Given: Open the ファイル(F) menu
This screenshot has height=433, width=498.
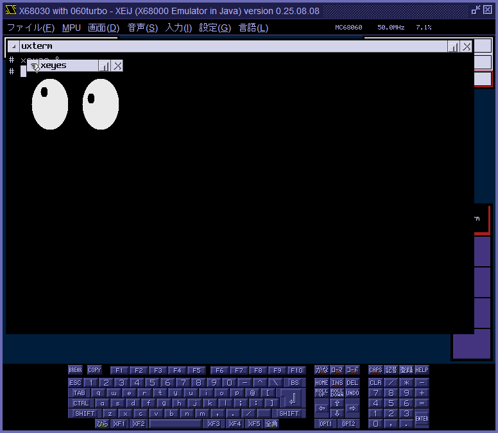Looking at the screenshot, I should tap(31, 28).
